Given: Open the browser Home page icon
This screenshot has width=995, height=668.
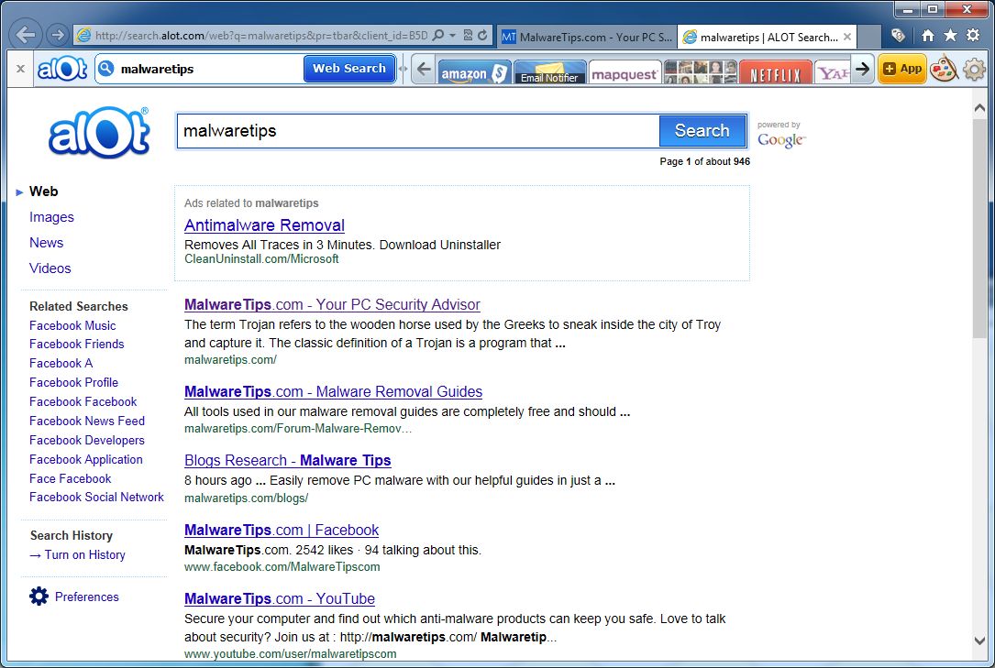Looking at the screenshot, I should [x=928, y=36].
